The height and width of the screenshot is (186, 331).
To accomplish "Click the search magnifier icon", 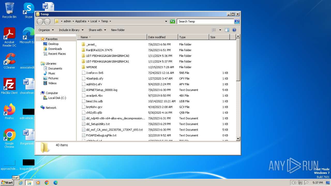I will 237,21.
